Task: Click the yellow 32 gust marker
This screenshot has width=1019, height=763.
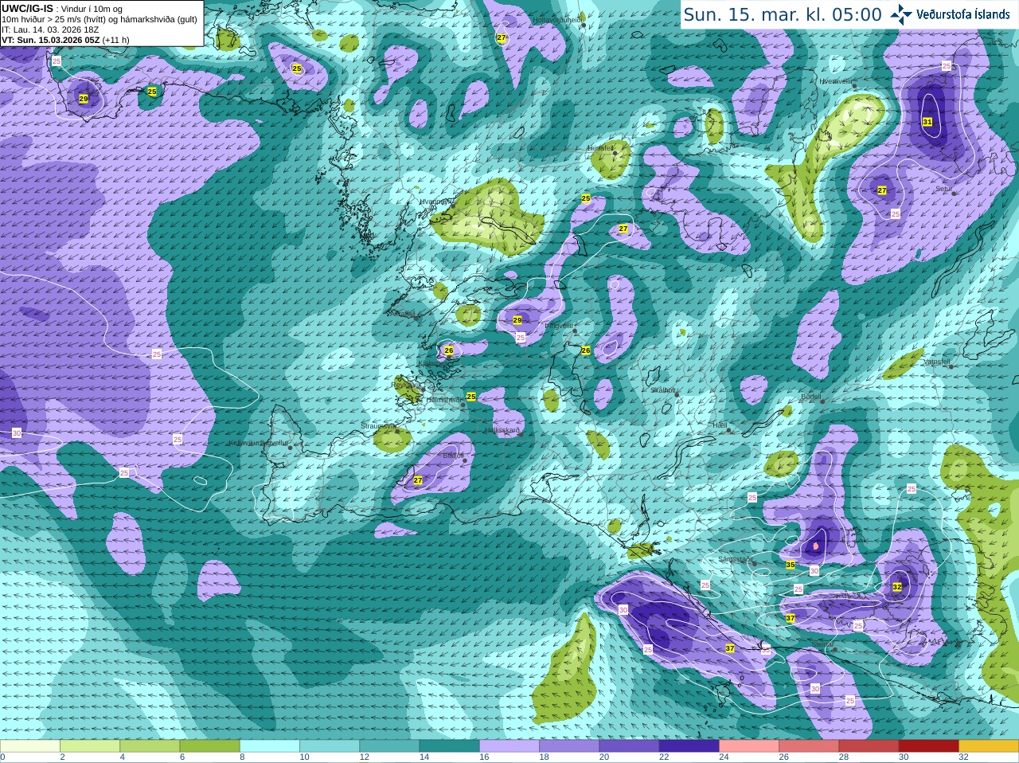Action: point(897,587)
